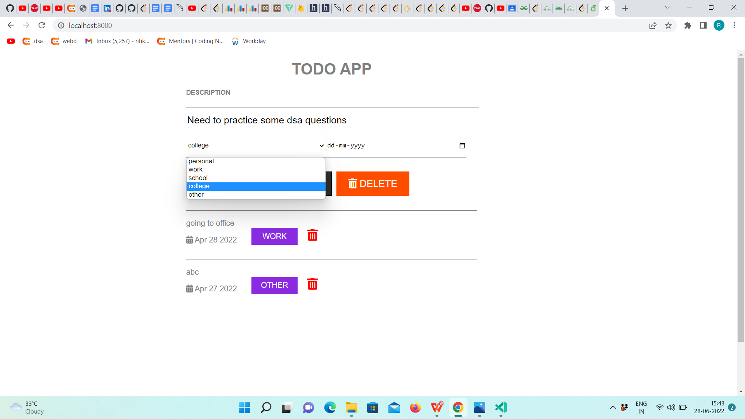Open a new browser tab with the plus icon

pyautogui.click(x=625, y=8)
